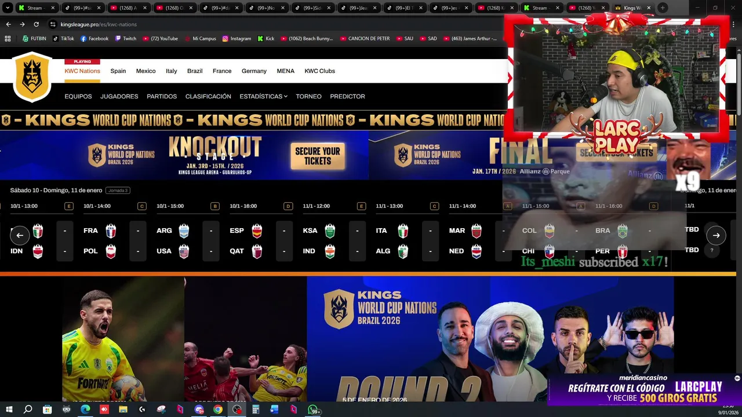Open the Mi Campus bookmark

coord(200,39)
